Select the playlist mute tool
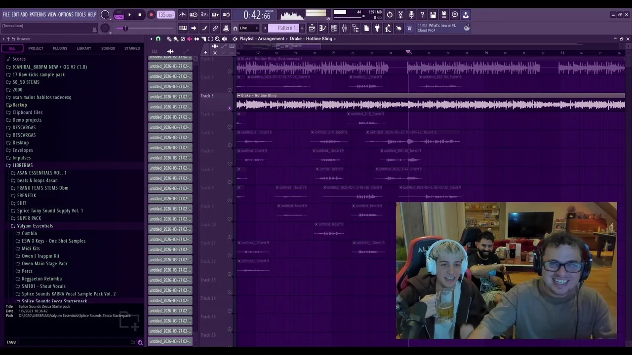 click(190, 39)
